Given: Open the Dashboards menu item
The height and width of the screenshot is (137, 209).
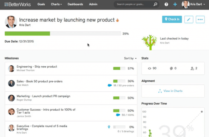Looking at the screenshot, I should (x=75, y=4).
